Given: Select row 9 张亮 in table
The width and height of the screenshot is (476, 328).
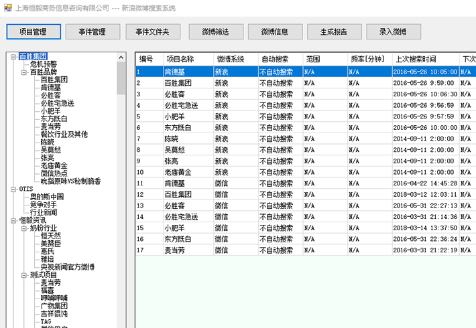Looking at the screenshot, I should tap(306, 161).
